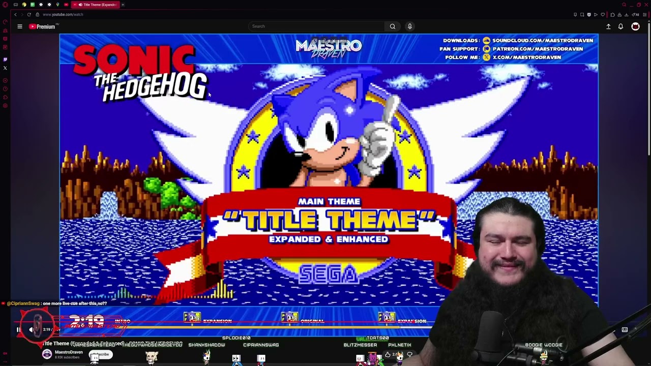Reload the page with refresh icon
Image resolution: width=651 pixels, height=366 pixels.
coord(29,14)
